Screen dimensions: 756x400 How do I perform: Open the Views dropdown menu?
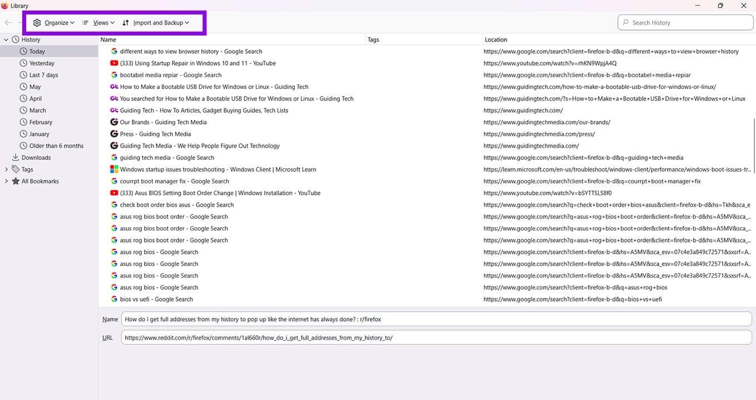click(98, 23)
